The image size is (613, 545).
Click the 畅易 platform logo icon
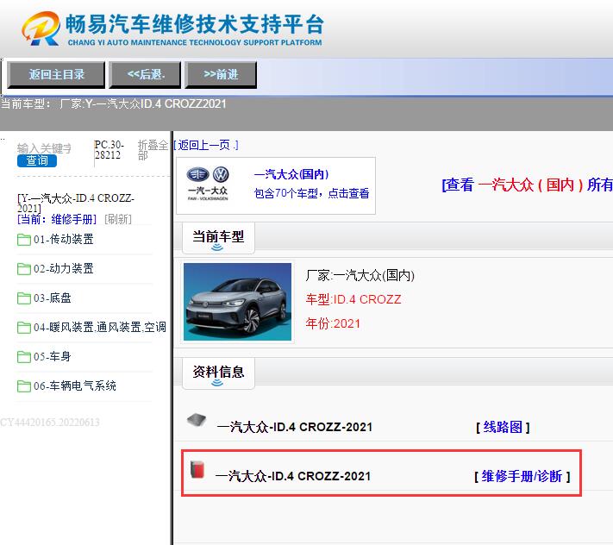point(41,28)
